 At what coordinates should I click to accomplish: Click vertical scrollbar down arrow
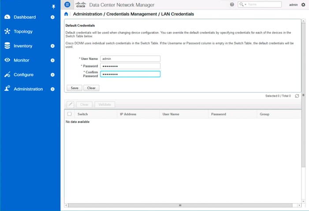pyautogui.click(x=303, y=201)
